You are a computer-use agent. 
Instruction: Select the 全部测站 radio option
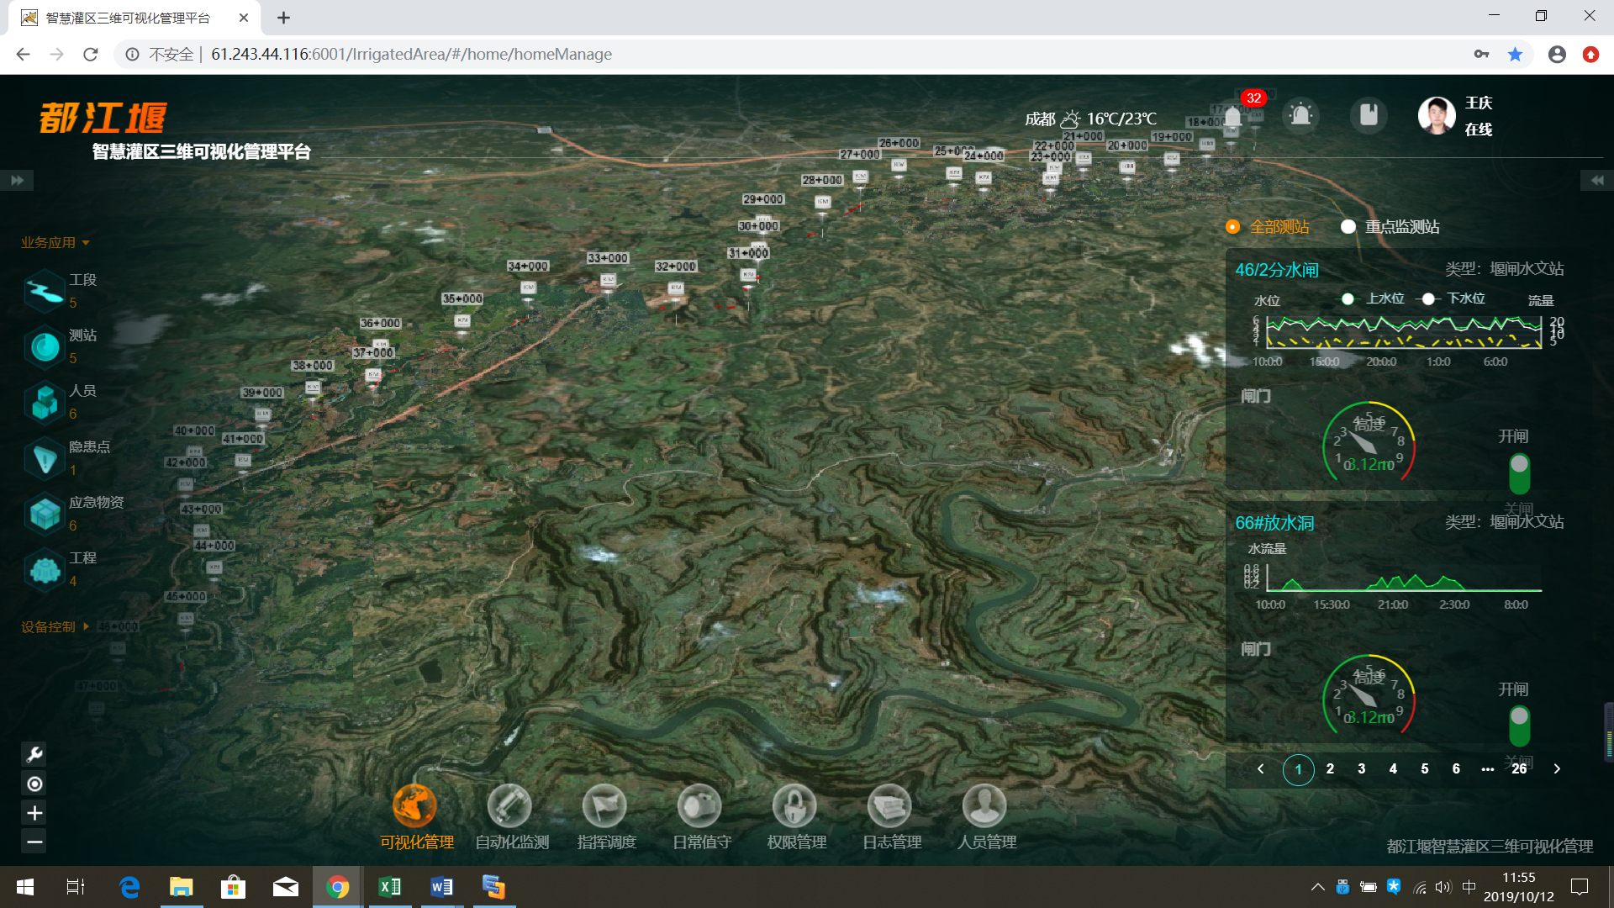tap(1232, 227)
